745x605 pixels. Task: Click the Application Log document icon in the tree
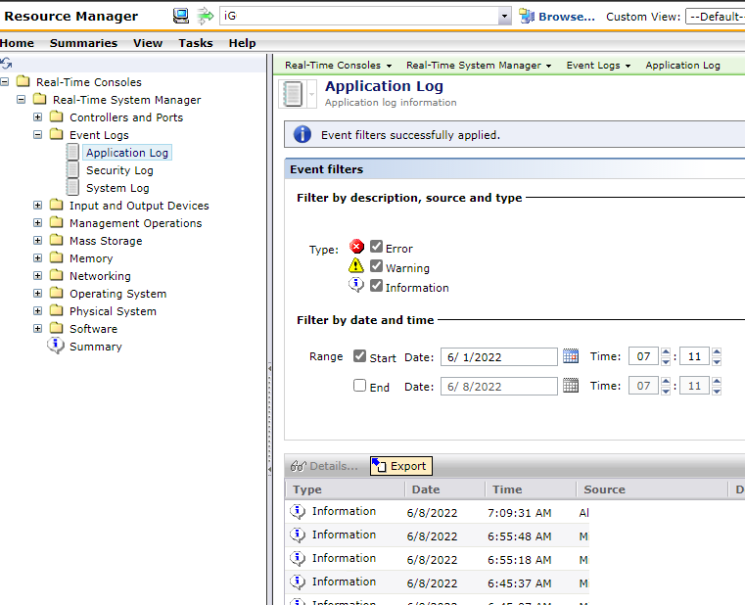pyautogui.click(x=72, y=152)
